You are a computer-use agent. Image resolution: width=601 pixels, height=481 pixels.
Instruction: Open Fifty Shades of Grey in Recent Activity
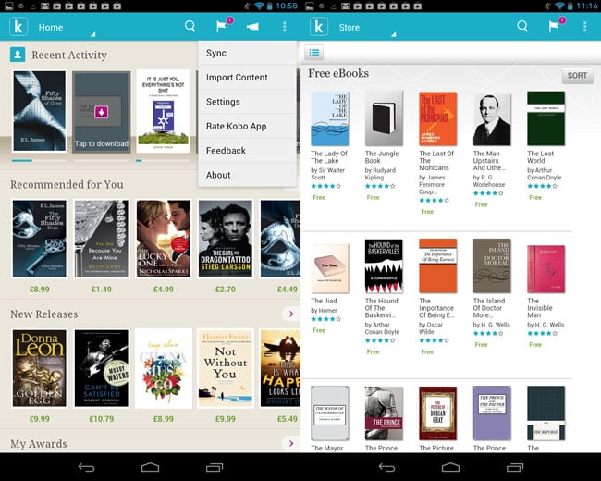pos(39,111)
